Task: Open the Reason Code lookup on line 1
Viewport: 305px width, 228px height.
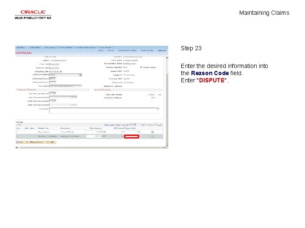Action: point(139,132)
